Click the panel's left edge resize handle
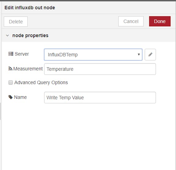Screen dimensions: 176x170 tap(0, 111)
